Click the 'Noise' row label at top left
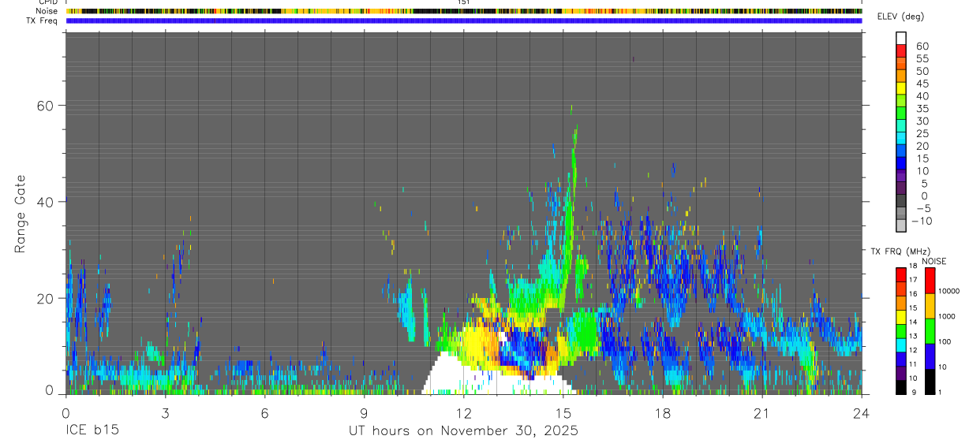Viewport: 969px width, 447px height. click(x=48, y=11)
